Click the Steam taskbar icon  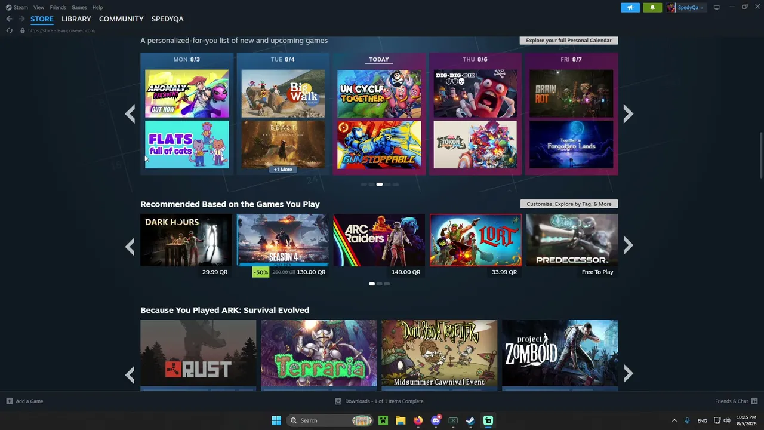(x=470, y=420)
